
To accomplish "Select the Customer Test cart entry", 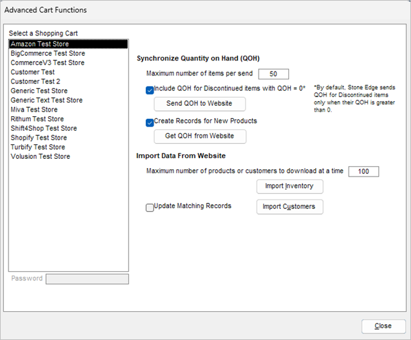I will [x=68, y=72].
